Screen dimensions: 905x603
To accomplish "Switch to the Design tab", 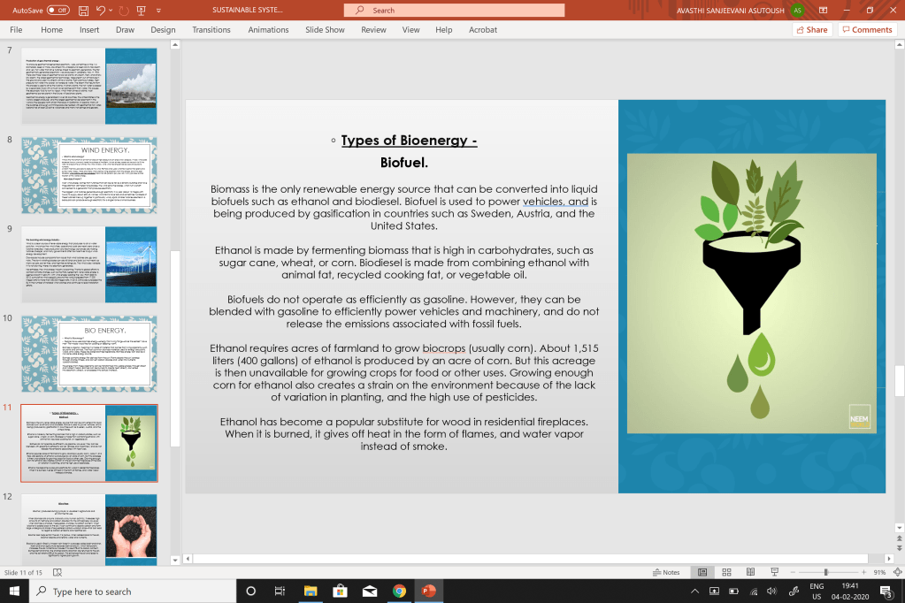I will [x=164, y=30].
